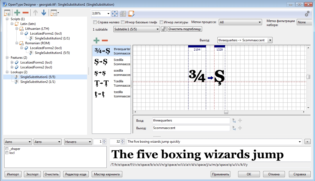Toggle Игнор лигатуры checkbox
This screenshot has width=315, height=181.
click(x=161, y=22)
